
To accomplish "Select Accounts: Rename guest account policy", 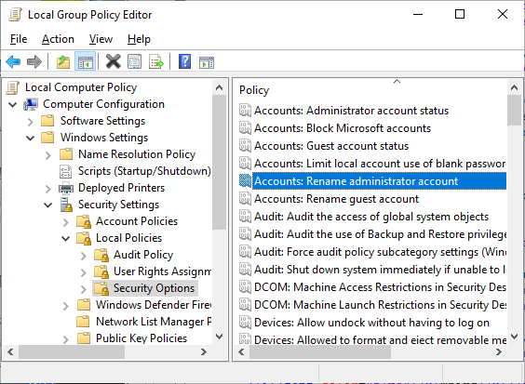I will coord(336,199).
